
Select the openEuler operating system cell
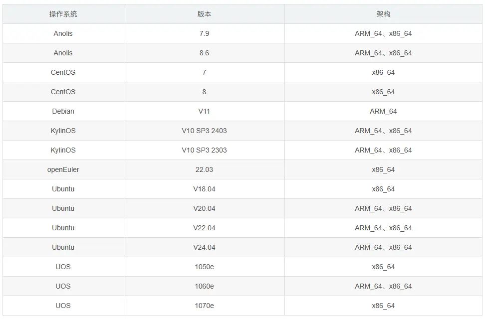(63, 169)
